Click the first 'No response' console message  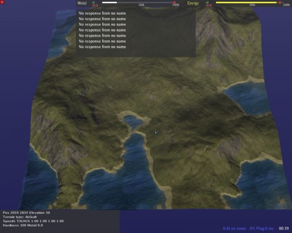click(102, 13)
